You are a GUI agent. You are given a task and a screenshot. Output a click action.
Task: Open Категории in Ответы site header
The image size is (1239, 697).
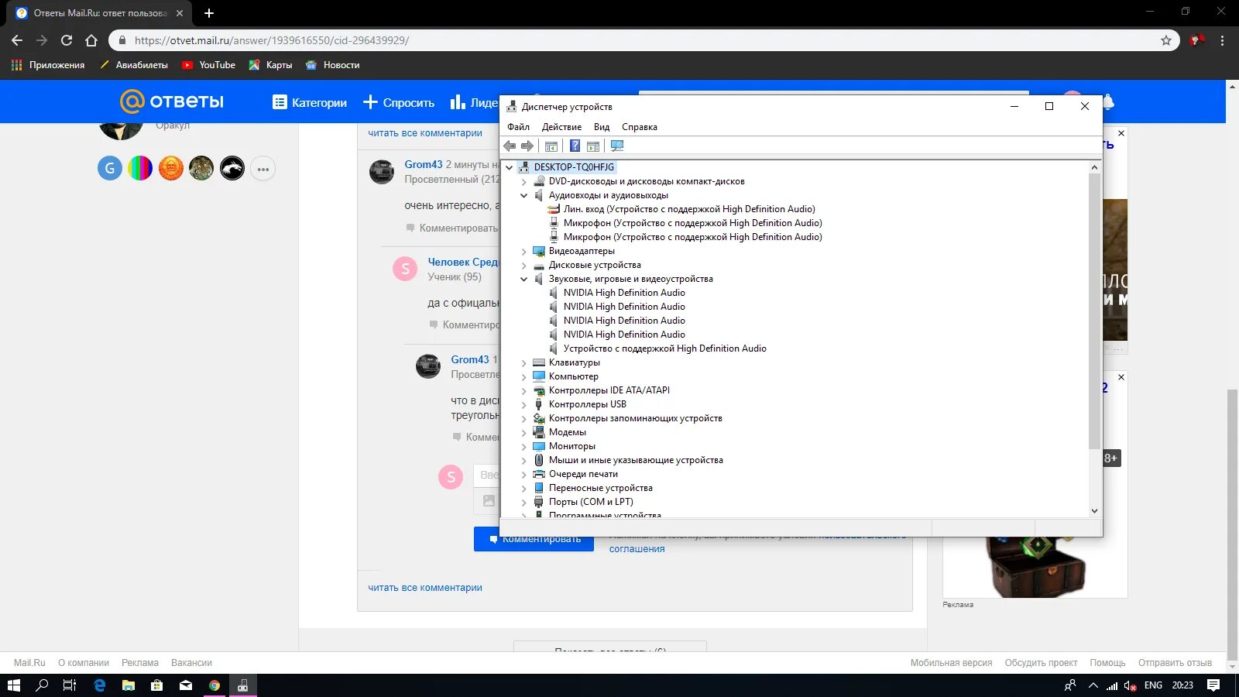pyautogui.click(x=310, y=102)
